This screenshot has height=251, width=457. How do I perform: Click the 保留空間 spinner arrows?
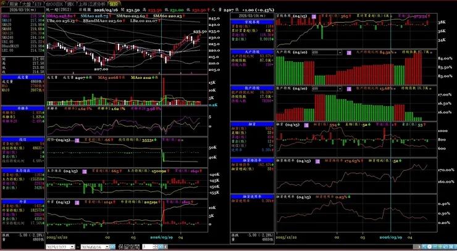[156, 247]
